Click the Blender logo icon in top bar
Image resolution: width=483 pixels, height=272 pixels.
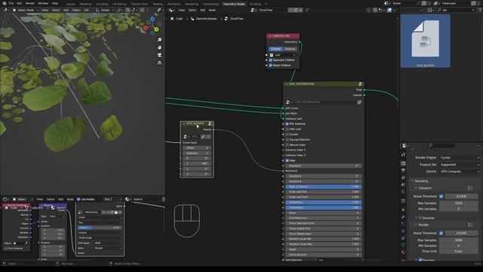(5, 3)
